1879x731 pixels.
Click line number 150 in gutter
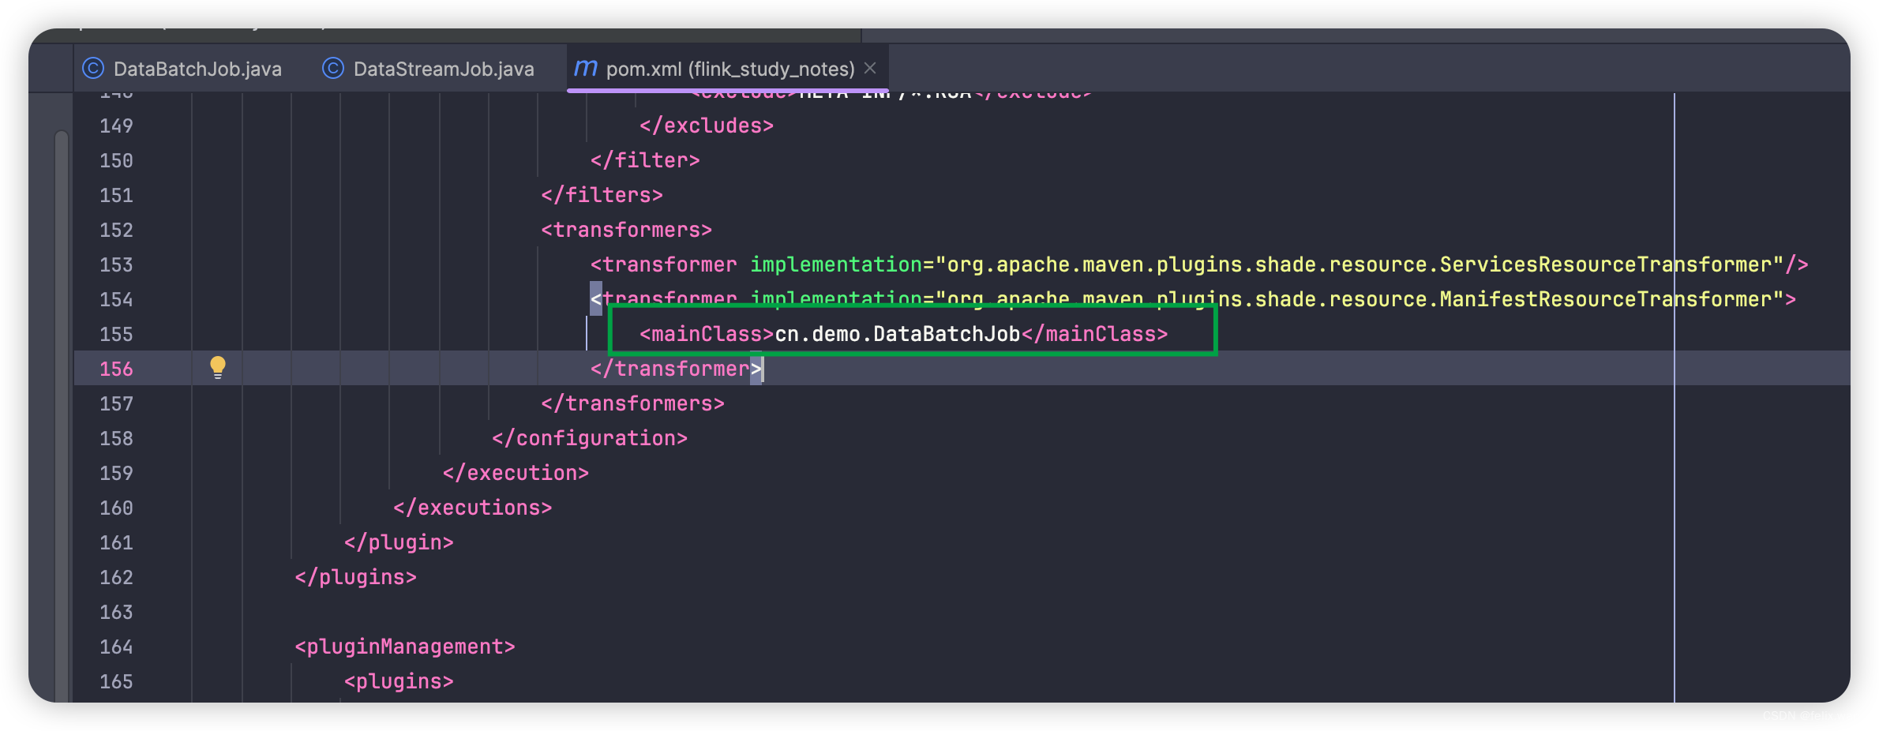(x=116, y=160)
